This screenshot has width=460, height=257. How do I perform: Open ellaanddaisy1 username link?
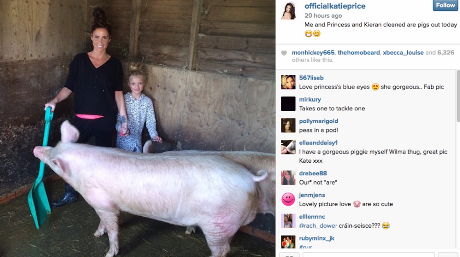[x=318, y=143]
